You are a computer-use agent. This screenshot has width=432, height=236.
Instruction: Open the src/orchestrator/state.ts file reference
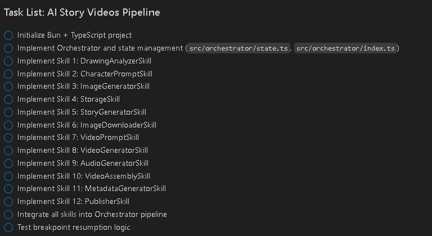click(x=239, y=48)
